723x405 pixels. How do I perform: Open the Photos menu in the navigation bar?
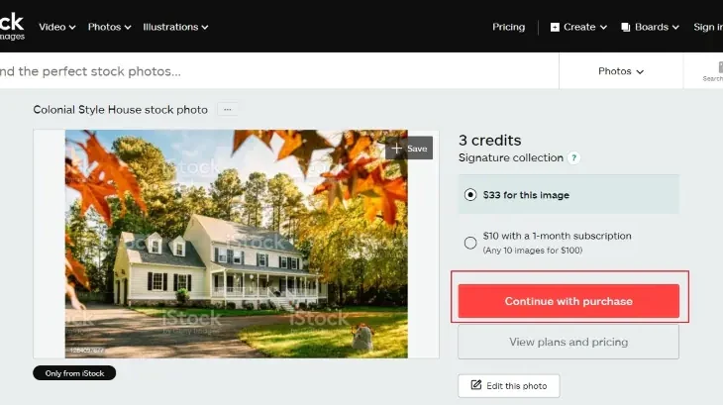pyautogui.click(x=109, y=27)
